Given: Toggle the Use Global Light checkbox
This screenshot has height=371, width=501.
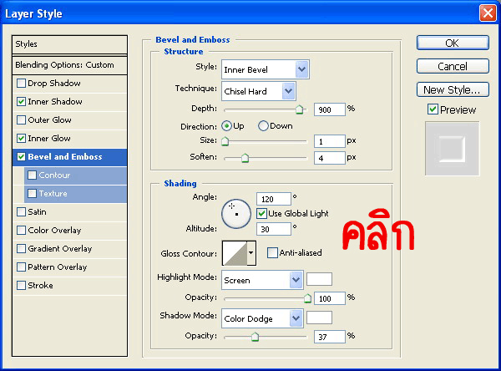Looking at the screenshot, I should (x=262, y=213).
